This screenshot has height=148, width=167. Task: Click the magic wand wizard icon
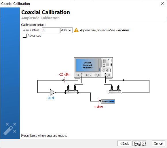click(x=10, y=129)
